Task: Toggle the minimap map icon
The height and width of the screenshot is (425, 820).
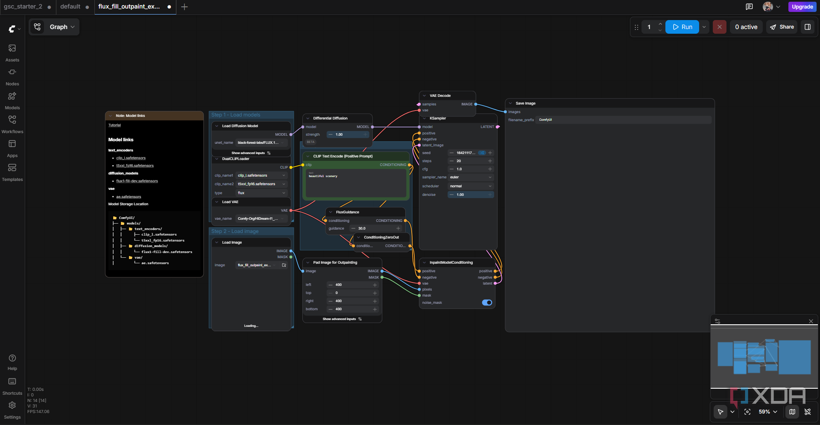Action: 792,412
